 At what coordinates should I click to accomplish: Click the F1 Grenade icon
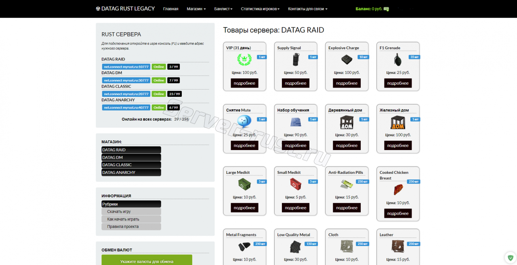[398, 60]
